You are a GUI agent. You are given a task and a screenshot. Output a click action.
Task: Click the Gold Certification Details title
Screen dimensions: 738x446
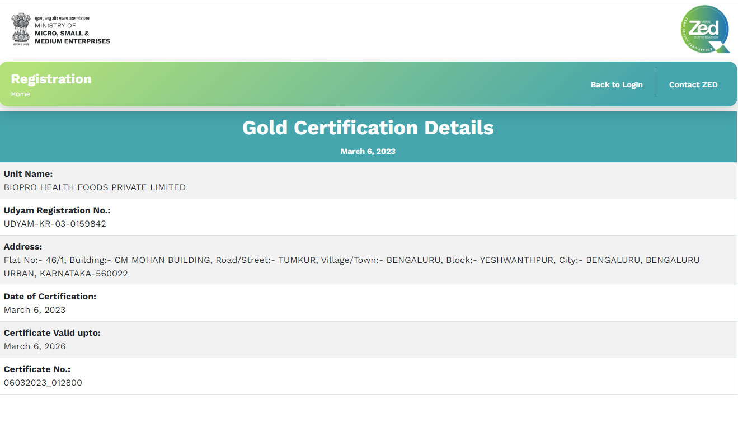(x=368, y=128)
